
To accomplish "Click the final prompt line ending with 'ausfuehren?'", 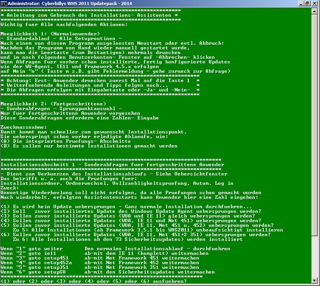I will pos(93,281).
